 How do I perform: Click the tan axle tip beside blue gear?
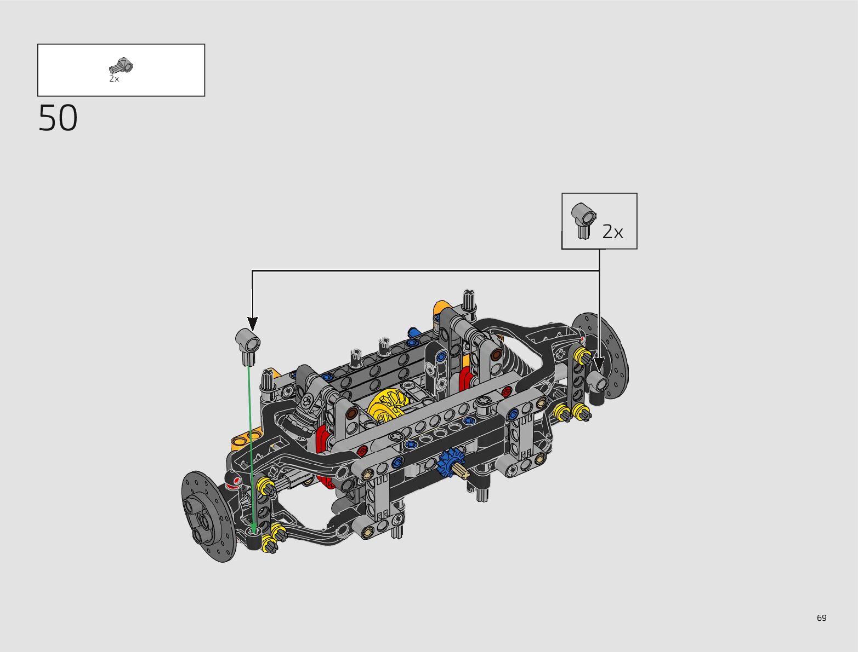coord(461,472)
